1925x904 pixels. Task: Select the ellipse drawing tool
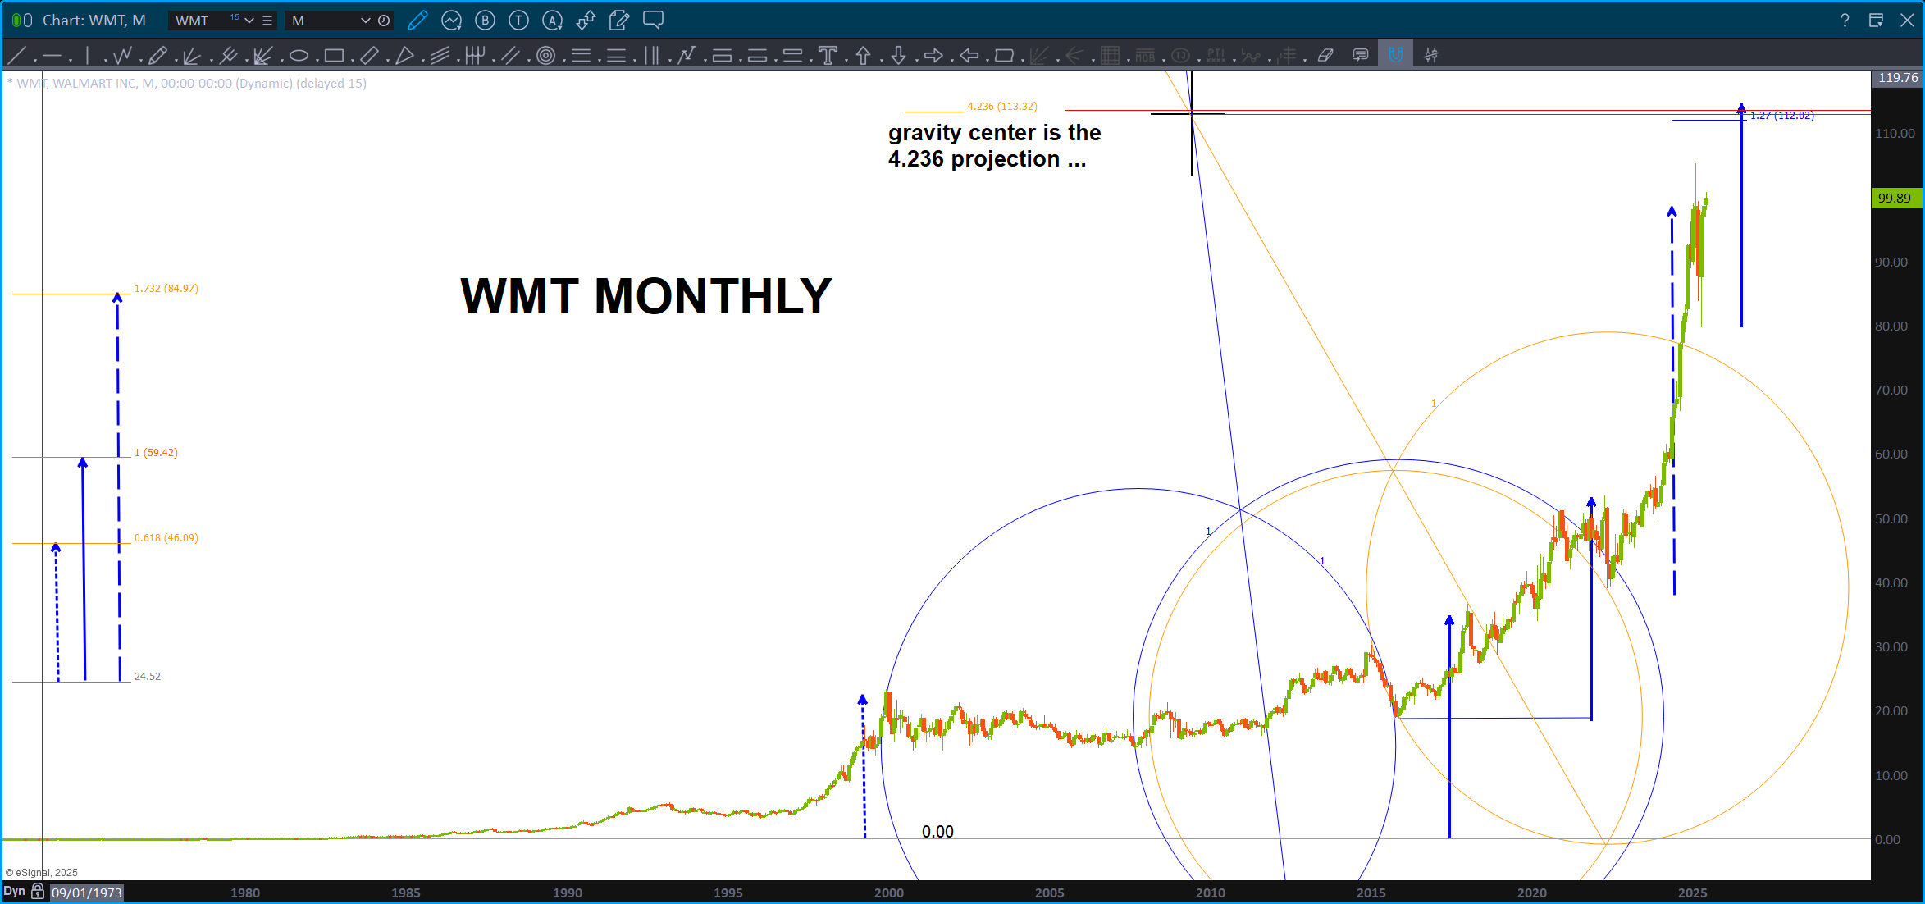299,56
